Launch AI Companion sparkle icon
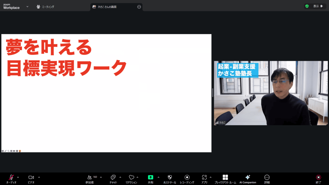The height and width of the screenshot is (185, 329). point(248,178)
